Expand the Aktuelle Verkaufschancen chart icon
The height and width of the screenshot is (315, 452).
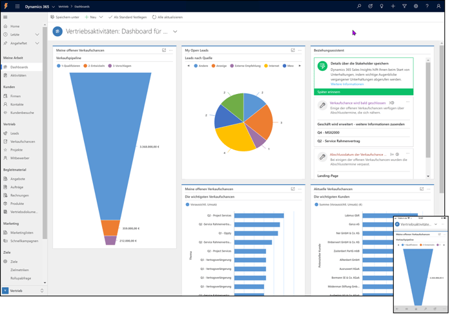[422, 189]
